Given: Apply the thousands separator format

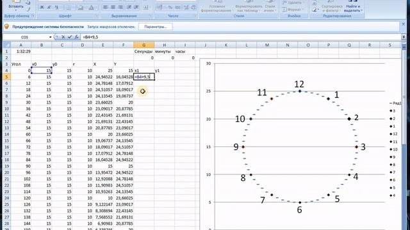Looking at the screenshot, I should tap(178, 8).
